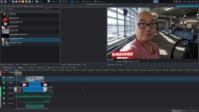Pause playback in the Project Monitor
The image size is (199, 112).
tap(120, 62)
